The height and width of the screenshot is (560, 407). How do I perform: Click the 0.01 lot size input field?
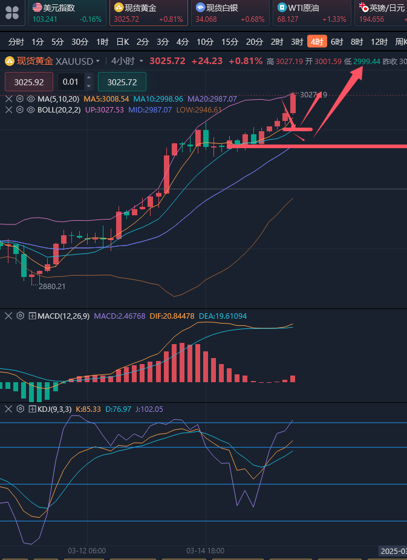[71, 82]
